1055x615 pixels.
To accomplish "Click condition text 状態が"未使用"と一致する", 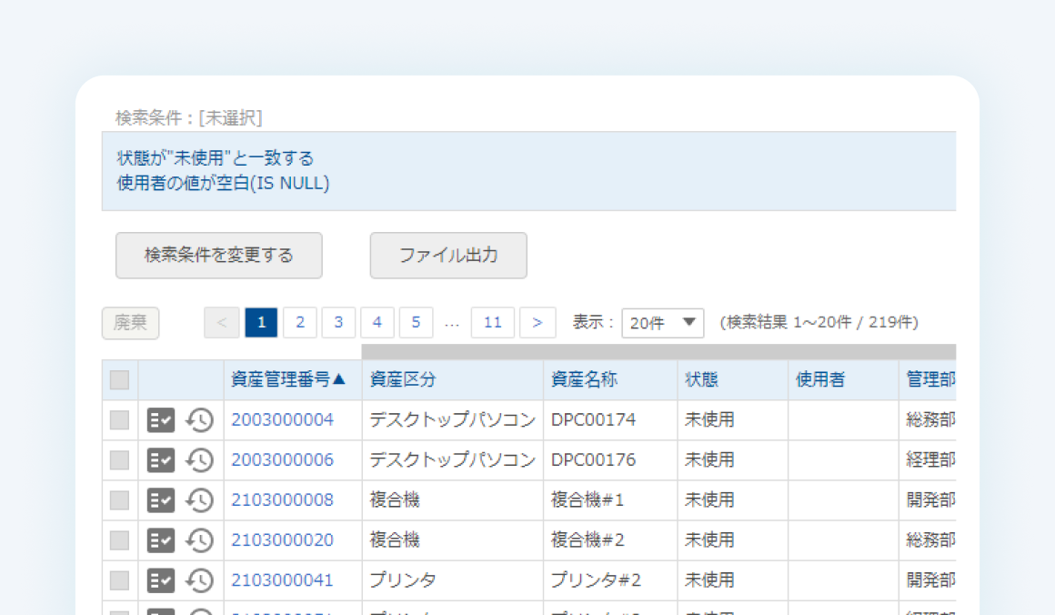I will tap(216, 158).
